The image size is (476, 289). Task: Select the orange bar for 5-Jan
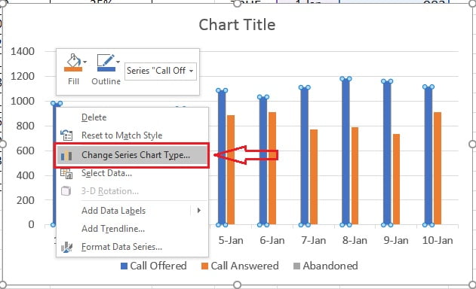point(231,169)
